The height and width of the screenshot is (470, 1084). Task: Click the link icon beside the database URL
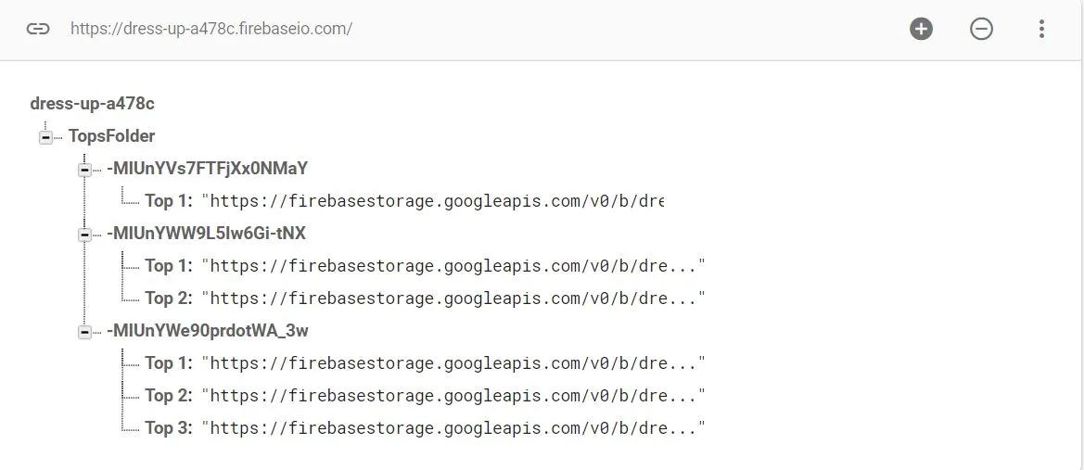click(x=37, y=29)
